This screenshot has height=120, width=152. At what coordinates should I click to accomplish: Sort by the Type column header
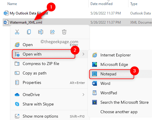pyautogui.click(x=134, y=4)
